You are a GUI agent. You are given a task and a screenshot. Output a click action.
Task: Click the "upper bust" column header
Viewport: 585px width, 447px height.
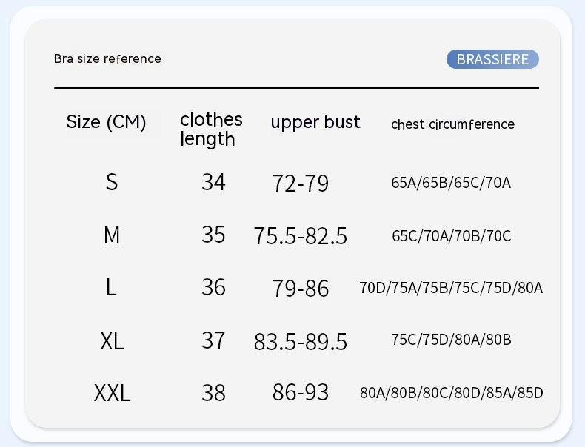(x=315, y=122)
